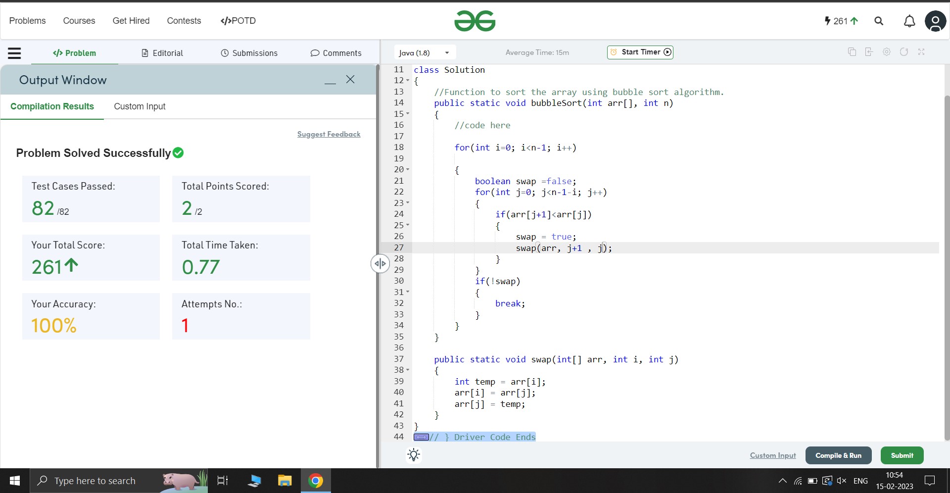Collapse code fold at line 15

tap(408, 114)
